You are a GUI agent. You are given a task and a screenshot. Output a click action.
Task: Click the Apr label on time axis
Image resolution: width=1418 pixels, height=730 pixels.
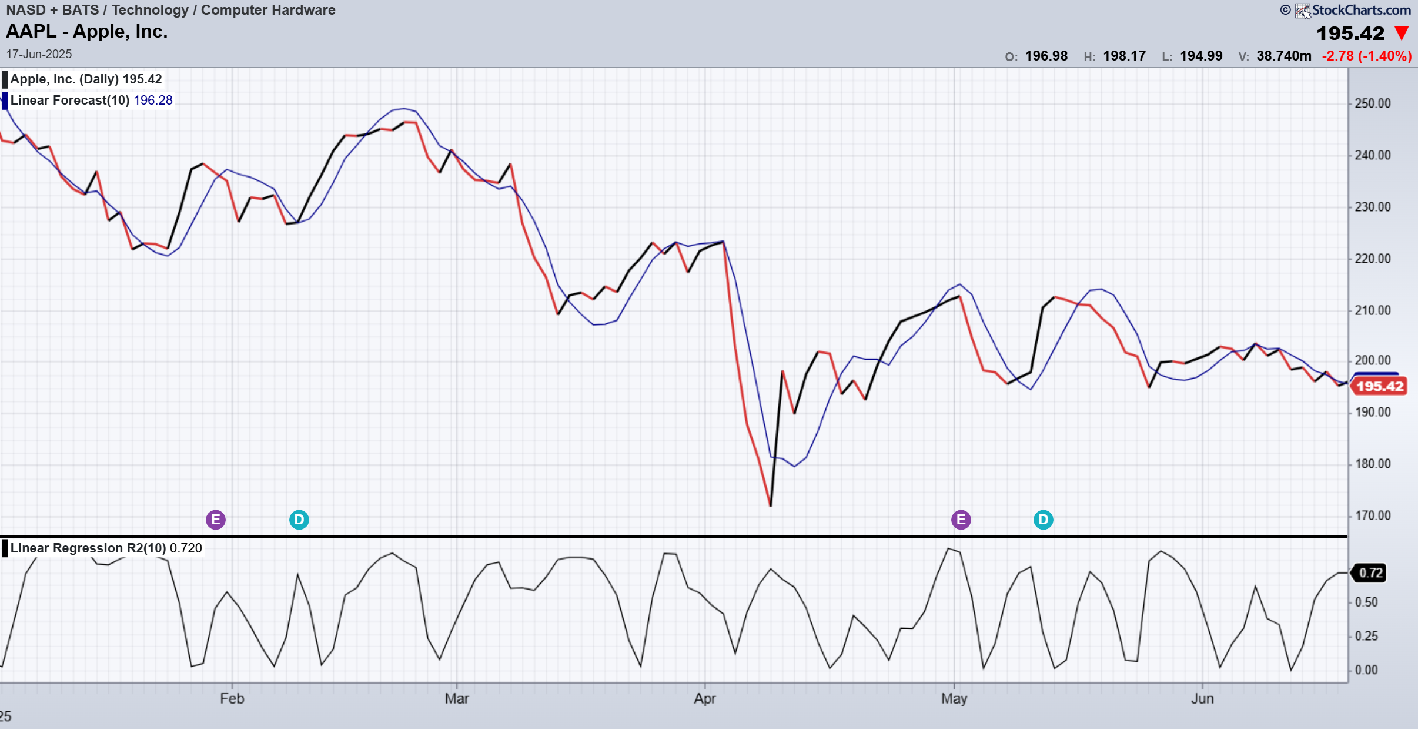[705, 698]
